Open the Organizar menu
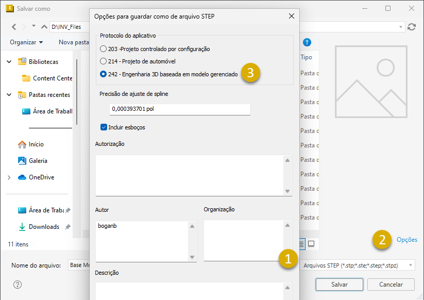Viewport: 424px width, 300px height. [26, 42]
